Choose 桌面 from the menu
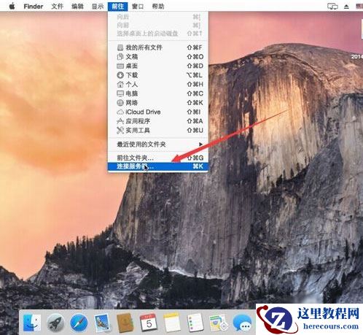The image size is (363, 335). coord(158,66)
